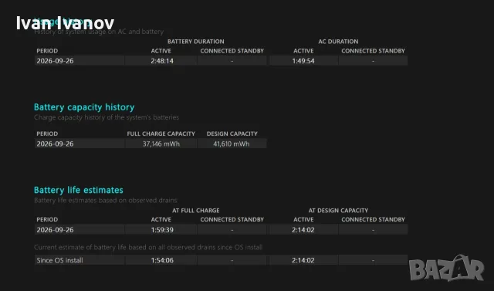Click "ACTIVE" header under AT FULL CHARGE

coord(161,219)
